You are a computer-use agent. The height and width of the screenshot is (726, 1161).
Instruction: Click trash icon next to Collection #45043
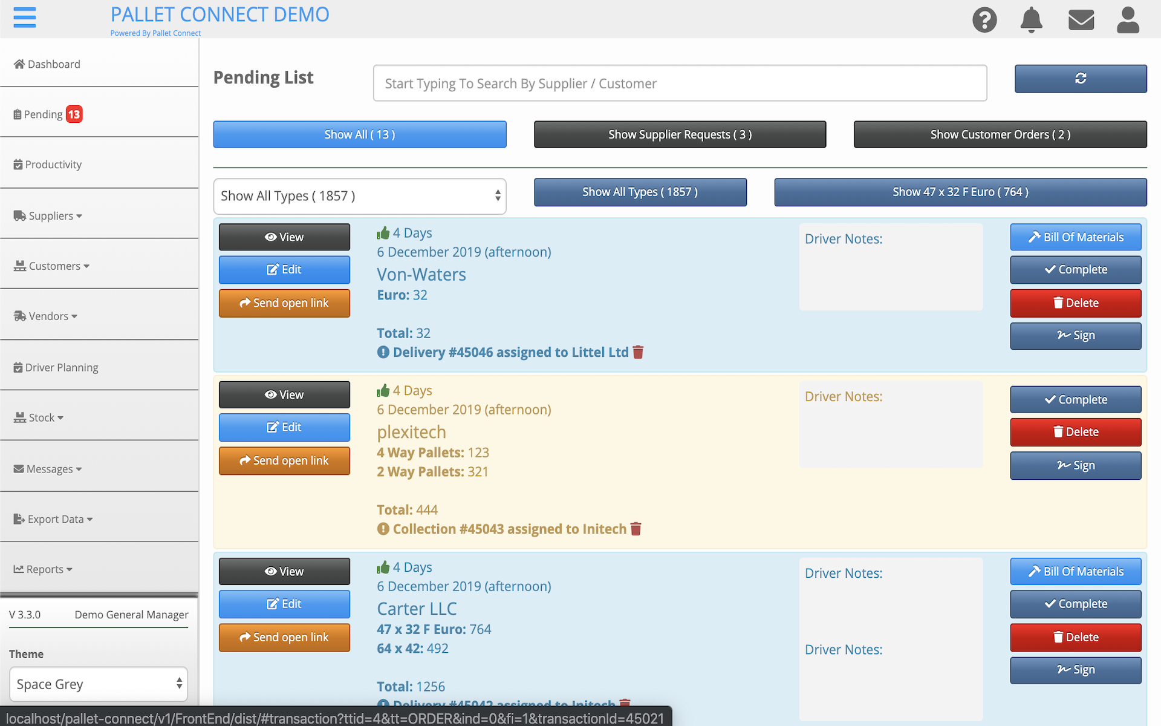pos(636,529)
